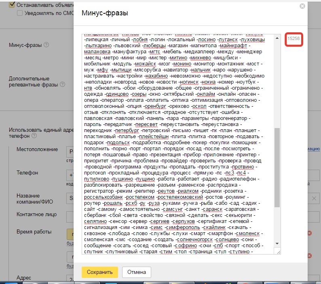Click the Телефон input field

point(70,175)
